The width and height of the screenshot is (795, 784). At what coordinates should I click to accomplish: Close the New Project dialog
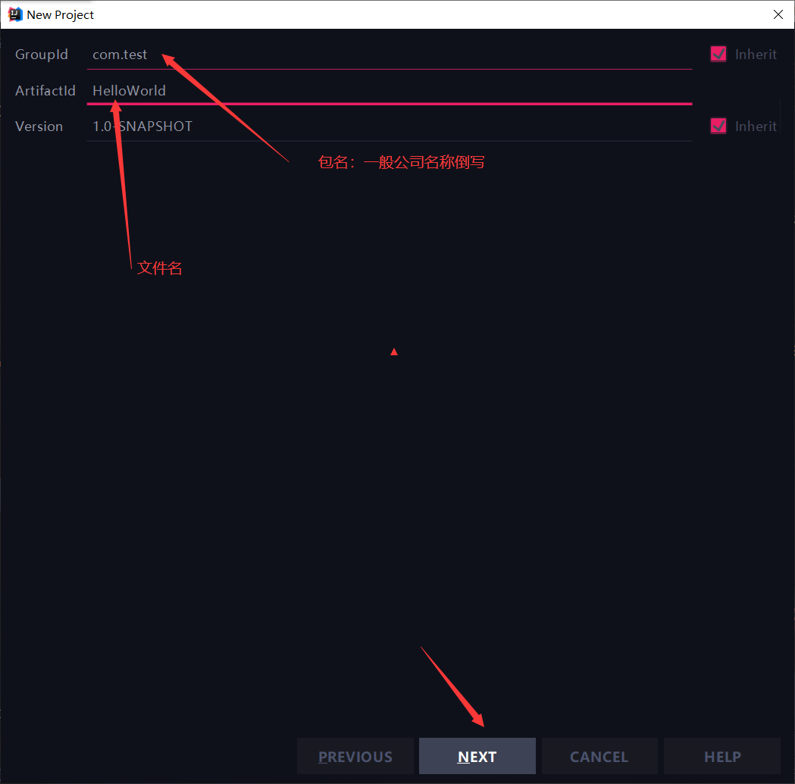[778, 14]
